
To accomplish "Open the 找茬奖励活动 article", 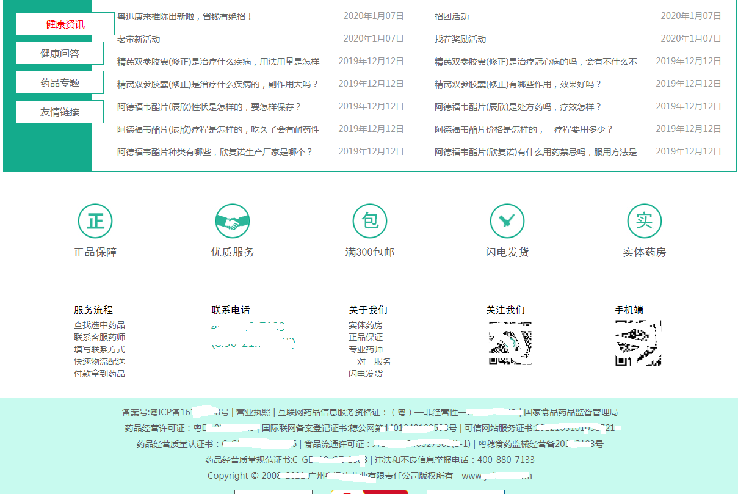I will click(460, 39).
